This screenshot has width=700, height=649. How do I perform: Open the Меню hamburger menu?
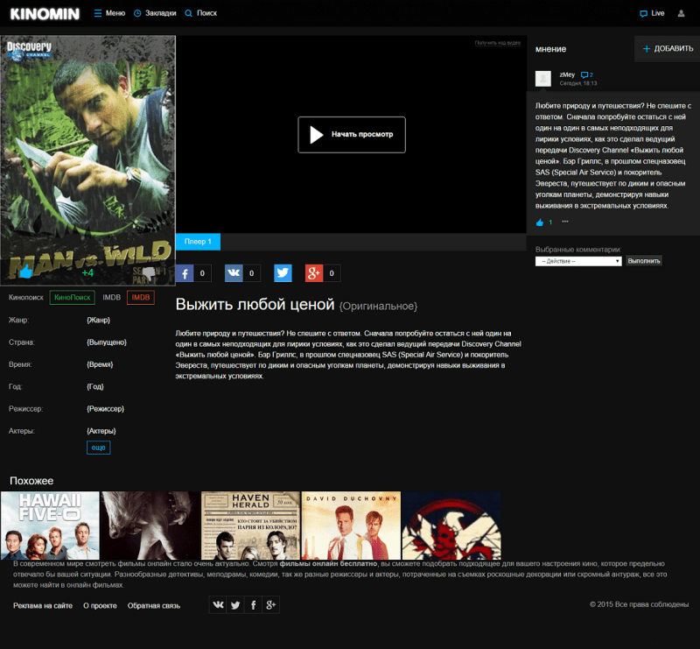click(109, 13)
